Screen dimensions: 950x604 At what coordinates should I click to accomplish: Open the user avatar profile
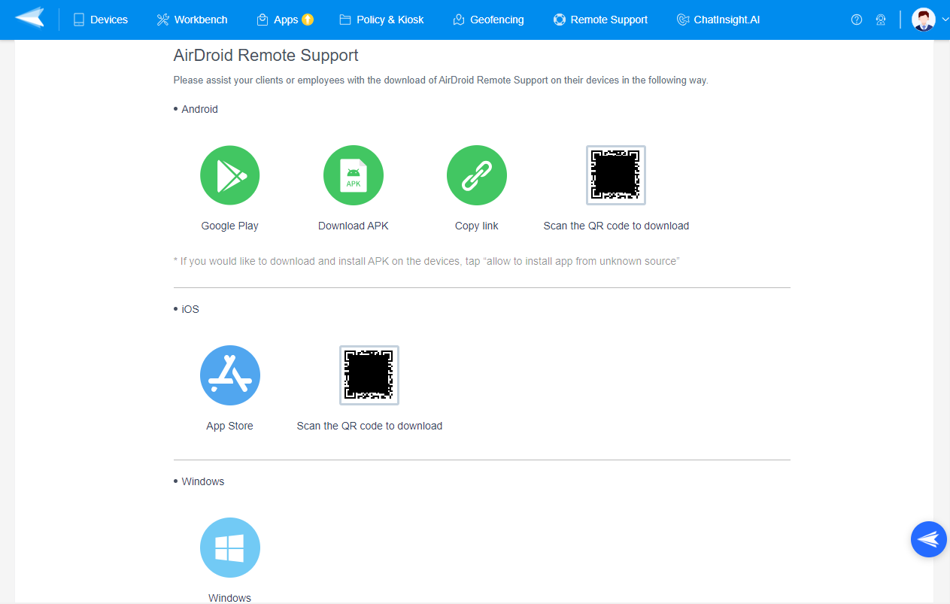pos(924,20)
